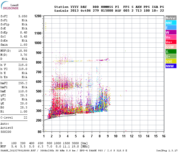Click the C-level value 22
Screen dimensions: 178x152
(25, 118)
